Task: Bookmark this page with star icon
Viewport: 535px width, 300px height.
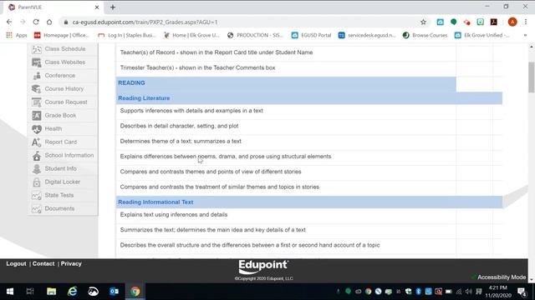Action: tap(424, 22)
